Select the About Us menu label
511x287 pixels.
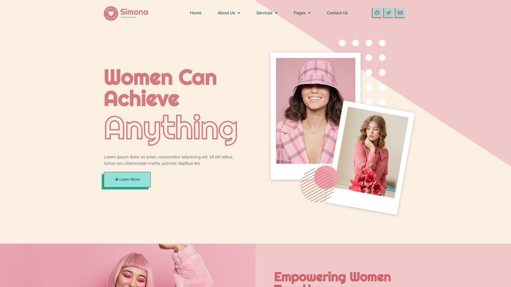226,13
